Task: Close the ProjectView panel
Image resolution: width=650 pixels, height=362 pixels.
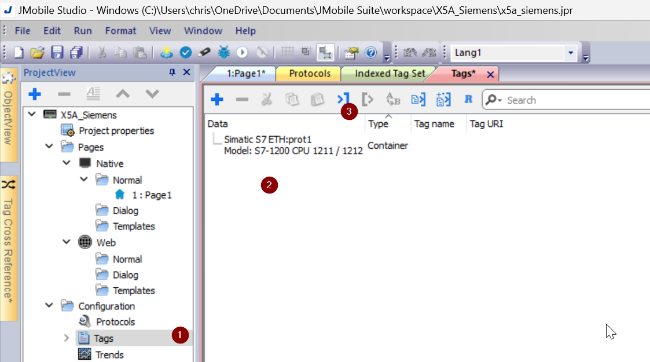Action: click(186, 72)
